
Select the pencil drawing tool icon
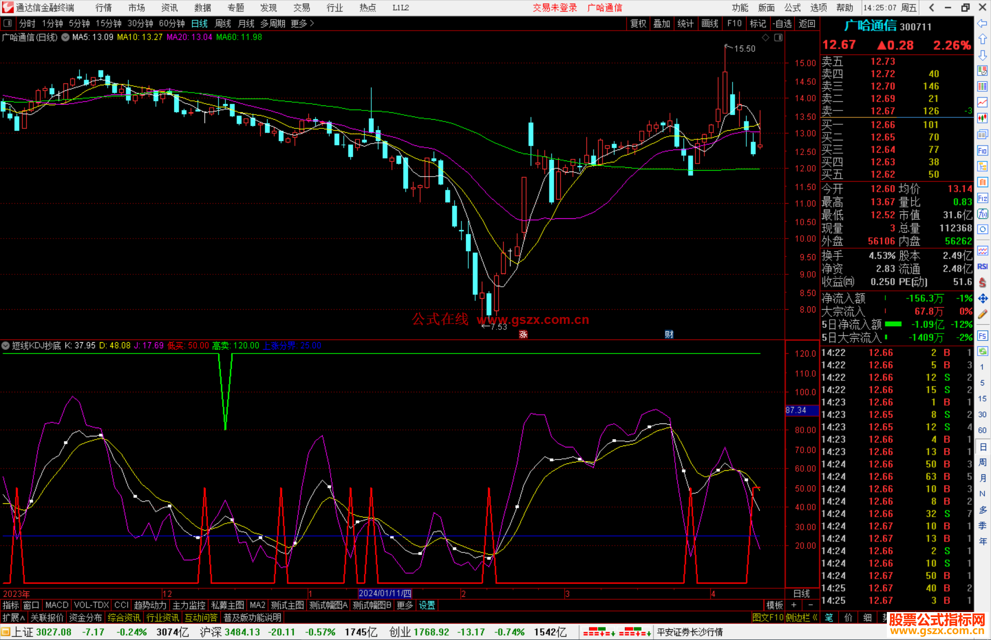pyautogui.click(x=982, y=314)
